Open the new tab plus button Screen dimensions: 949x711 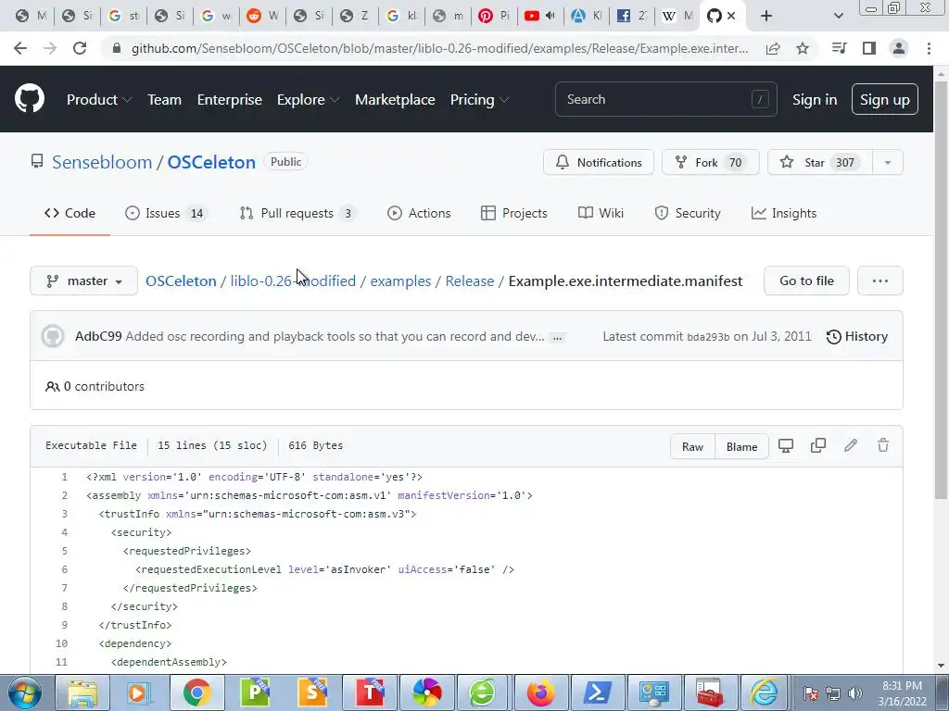point(766,16)
